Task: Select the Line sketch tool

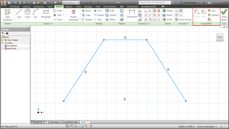Action: click(19, 14)
